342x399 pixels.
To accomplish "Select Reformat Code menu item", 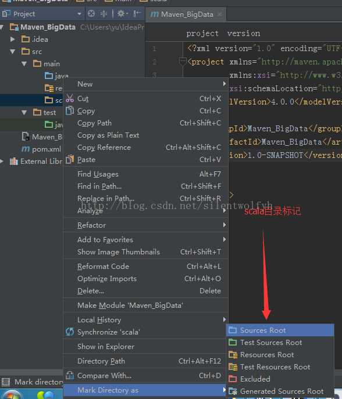I will click(x=146, y=267).
